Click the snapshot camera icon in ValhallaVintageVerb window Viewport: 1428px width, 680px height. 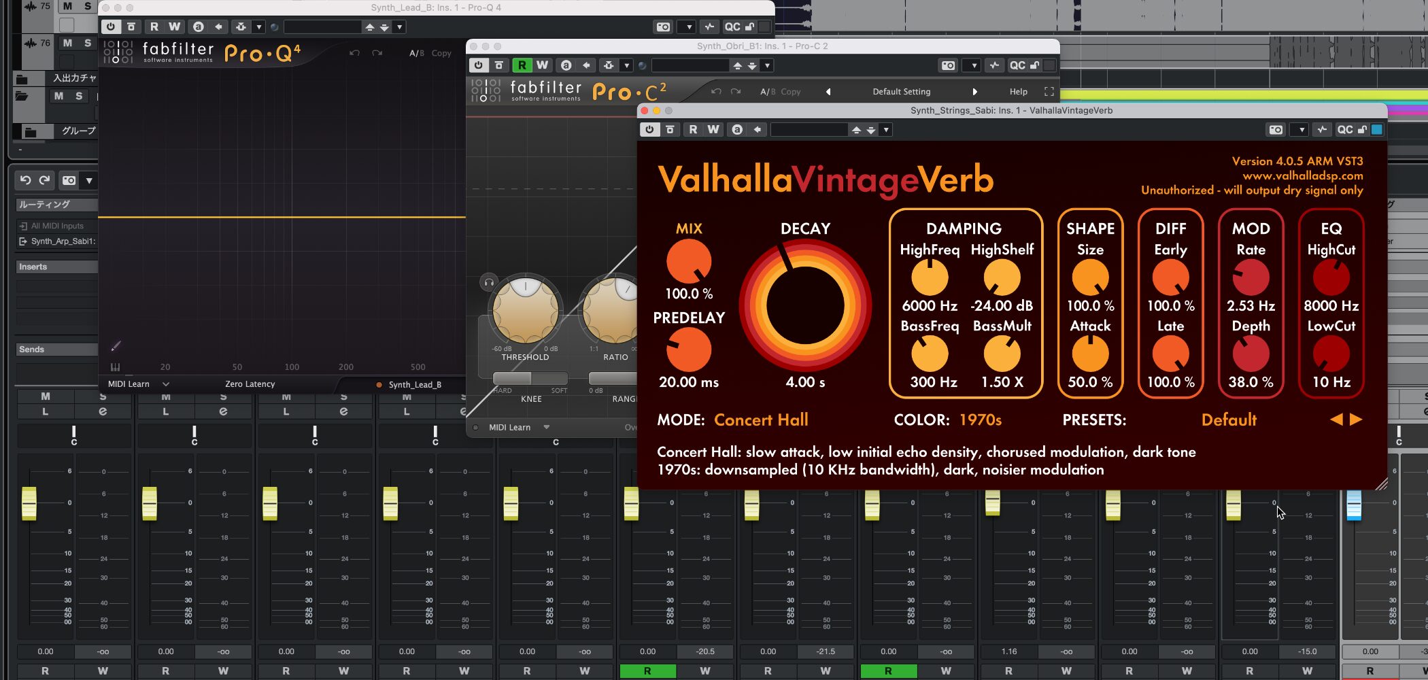pyautogui.click(x=1276, y=129)
